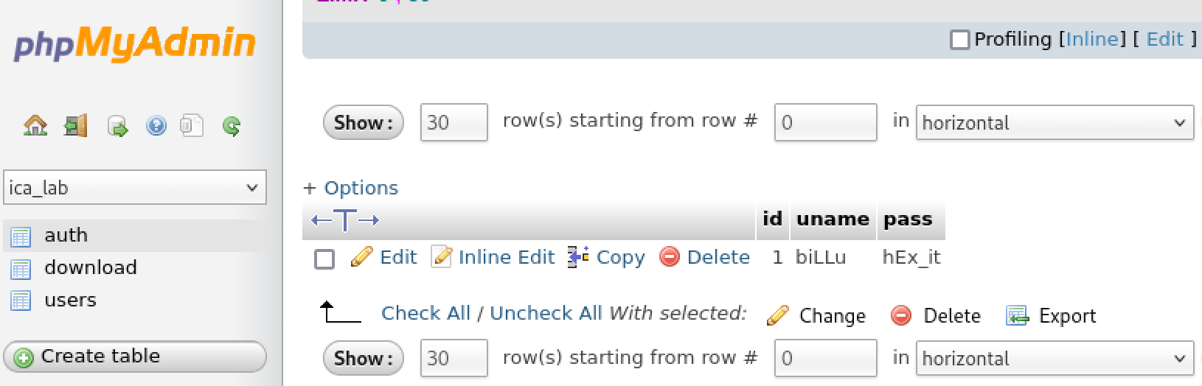This screenshot has width=1202, height=386.
Task: Open top horizontal display mode dropdown
Action: [x=1055, y=123]
